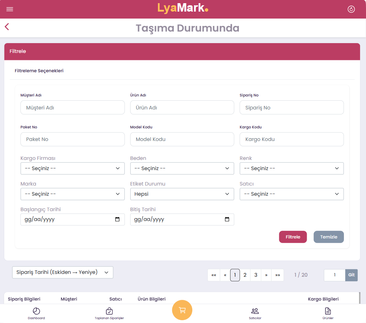
Task: Click the Git button
Action: tap(351, 275)
